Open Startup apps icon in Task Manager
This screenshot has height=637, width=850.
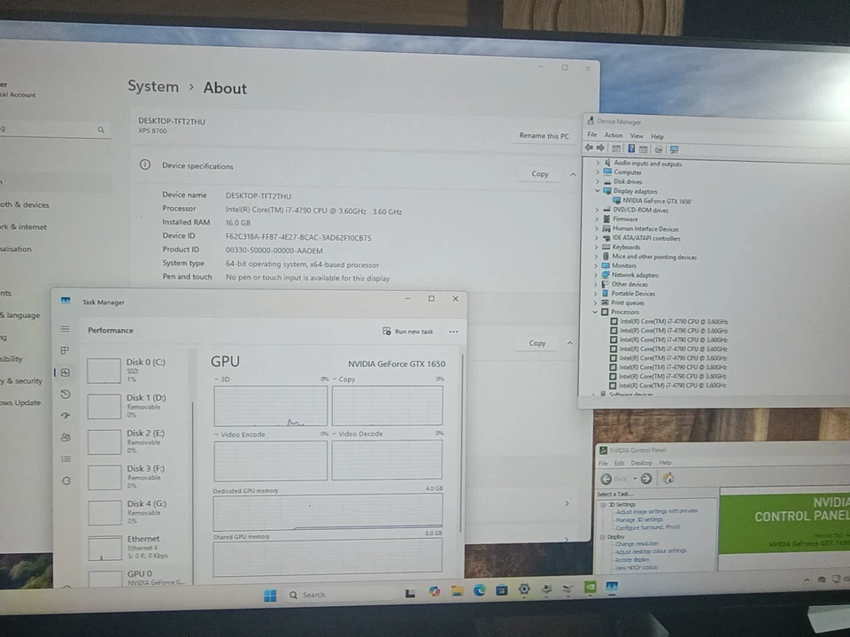pos(66,416)
